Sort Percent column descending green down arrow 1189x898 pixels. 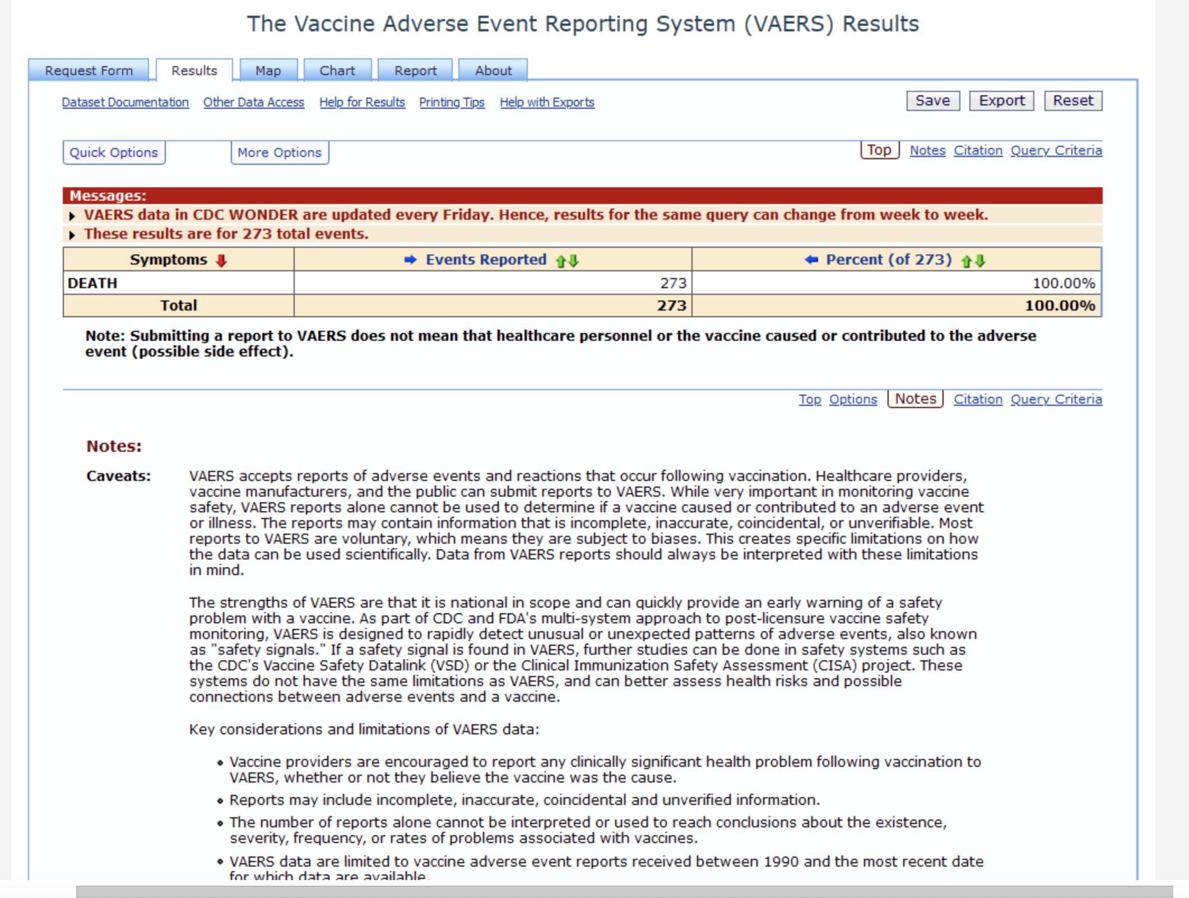pos(979,261)
